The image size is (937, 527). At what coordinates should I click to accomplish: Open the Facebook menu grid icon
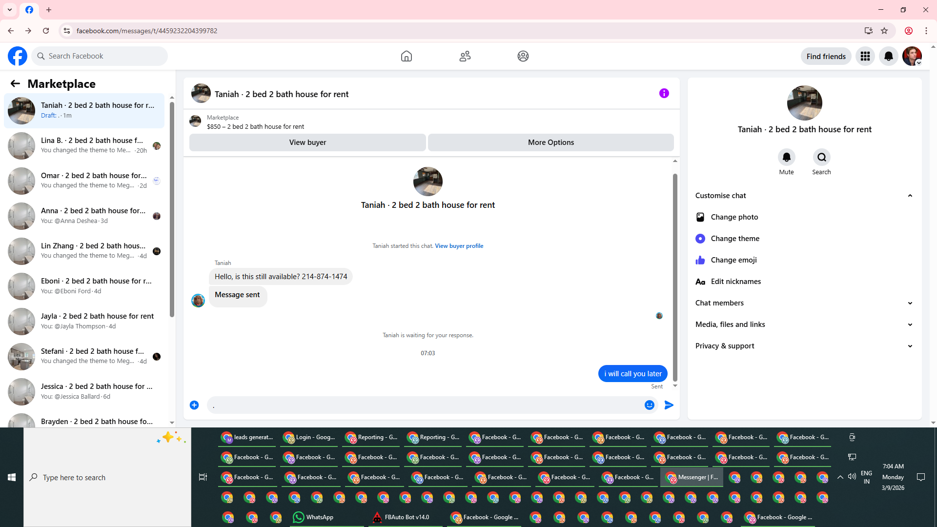865,56
